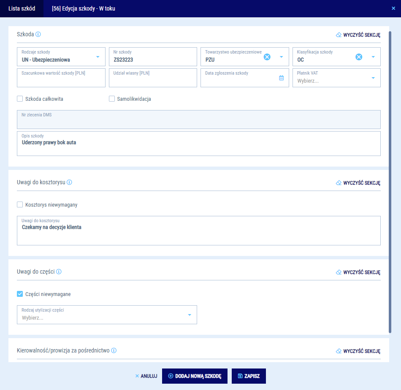Clear the PZU insurance company selection
The width and height of the screenshot is (401, 390).
(x=267, y=57)
